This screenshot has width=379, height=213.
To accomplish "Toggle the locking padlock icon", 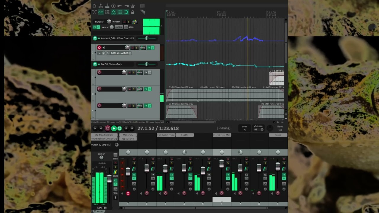I will pos(133,12).
